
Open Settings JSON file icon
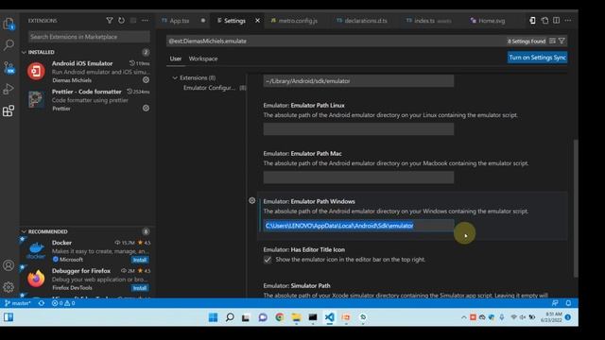tap(544, 21)
